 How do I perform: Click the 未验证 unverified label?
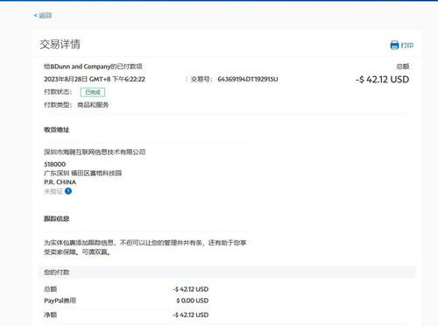53,191
